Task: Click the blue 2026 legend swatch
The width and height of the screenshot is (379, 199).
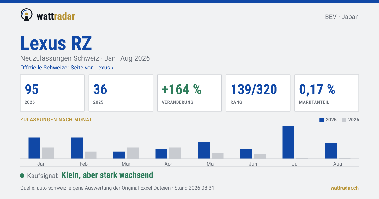Action: [x=322, y=120]
